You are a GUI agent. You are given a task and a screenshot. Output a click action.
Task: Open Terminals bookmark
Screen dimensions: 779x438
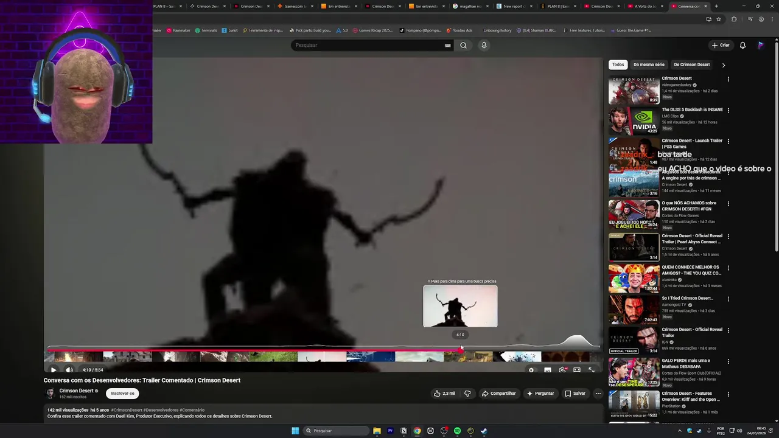(206, 30)
